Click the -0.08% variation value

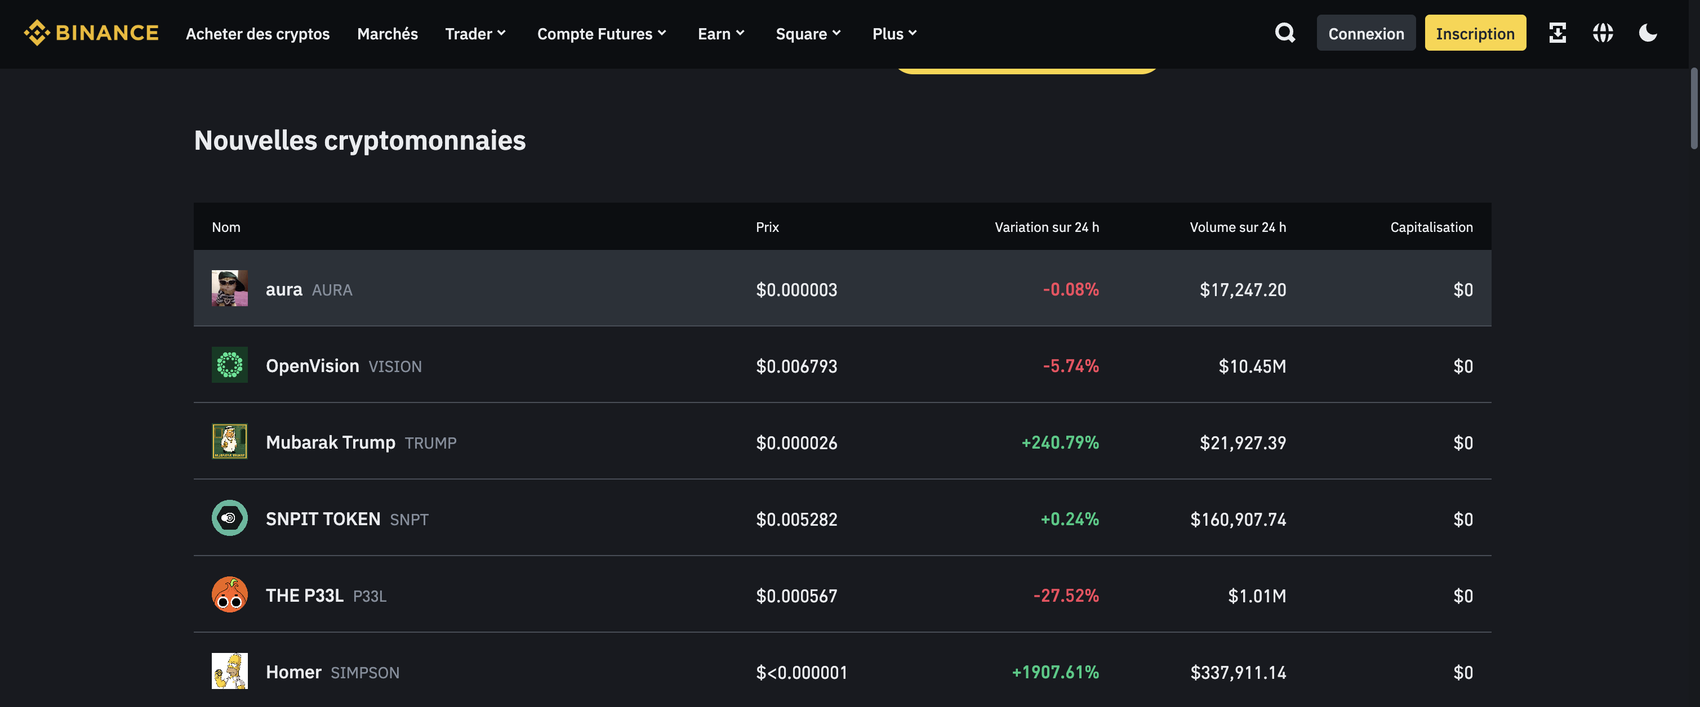[x=1070, y=289]
